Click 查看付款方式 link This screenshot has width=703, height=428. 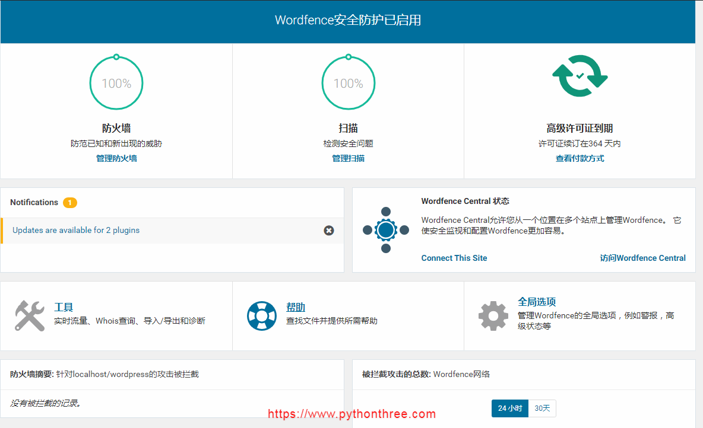click(x=579, y=158)
